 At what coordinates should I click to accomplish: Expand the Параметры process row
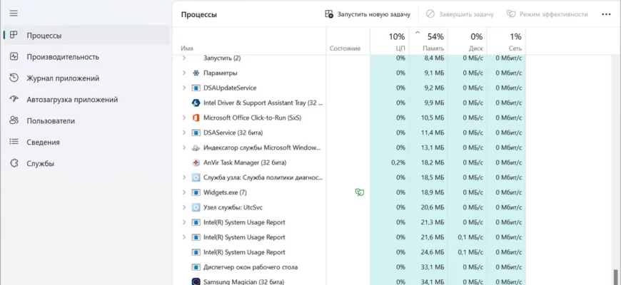[x=183, y=73]
